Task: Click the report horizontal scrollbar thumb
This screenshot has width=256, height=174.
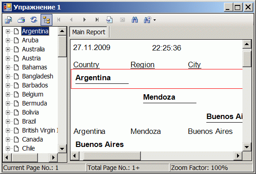Action: click(x=112, y=156)
